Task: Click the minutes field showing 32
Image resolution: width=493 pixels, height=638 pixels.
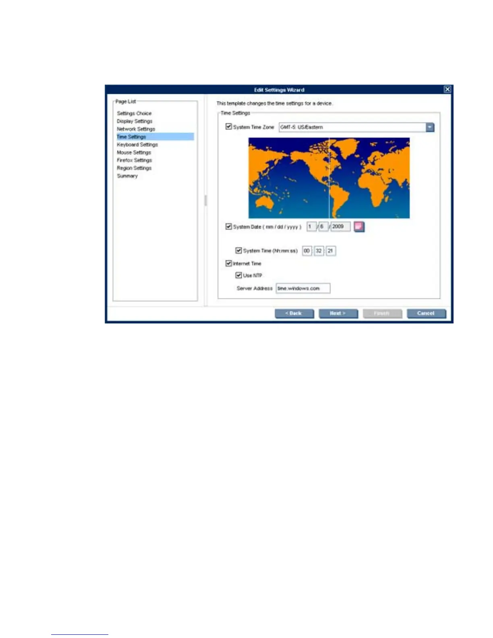Action: coord(319,251)
